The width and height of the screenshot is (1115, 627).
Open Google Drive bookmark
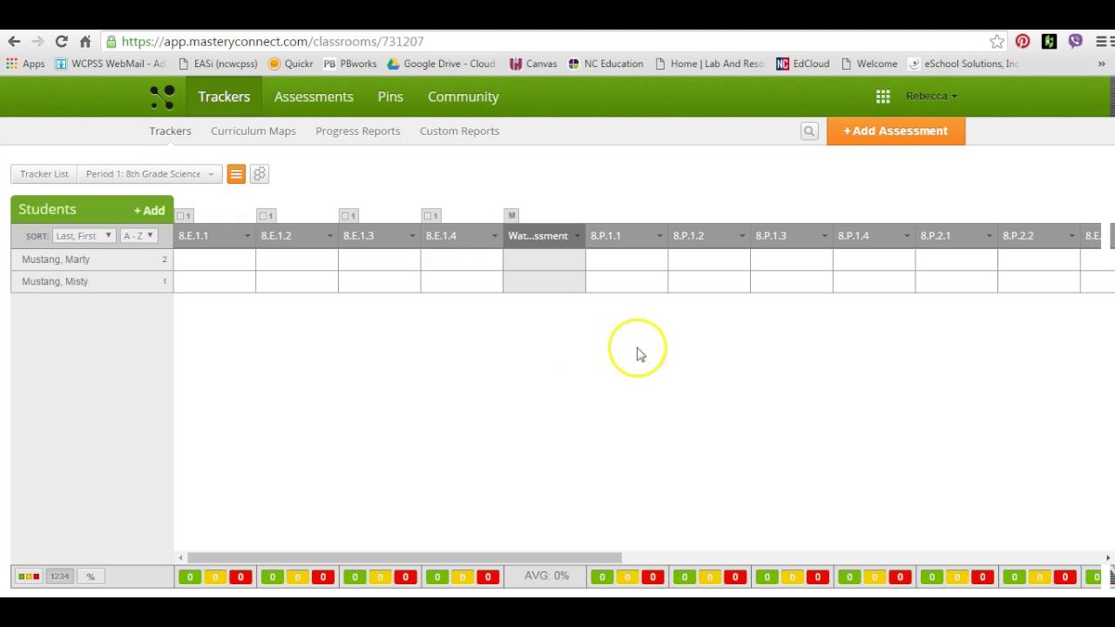tap(441, 64)
